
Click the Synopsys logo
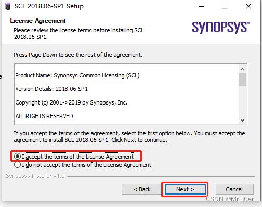[x=220, y=27]
